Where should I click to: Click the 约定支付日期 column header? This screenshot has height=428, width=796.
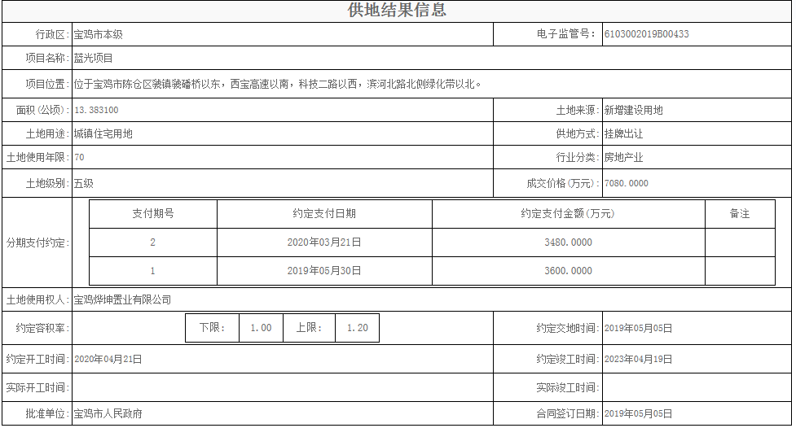coord(324,214)
